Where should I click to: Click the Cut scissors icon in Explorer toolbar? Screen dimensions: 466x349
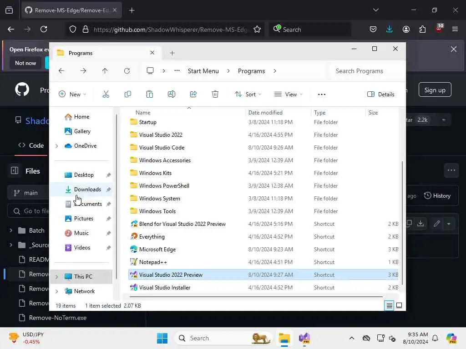[x=106, y=95]
